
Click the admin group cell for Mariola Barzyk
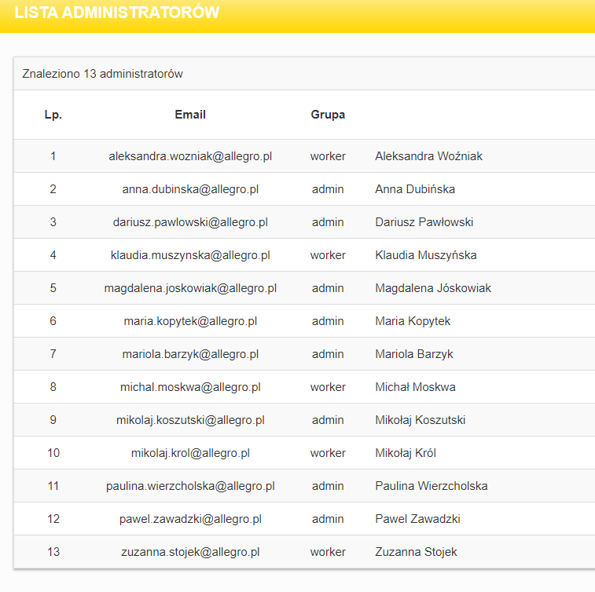pos(328,354)
